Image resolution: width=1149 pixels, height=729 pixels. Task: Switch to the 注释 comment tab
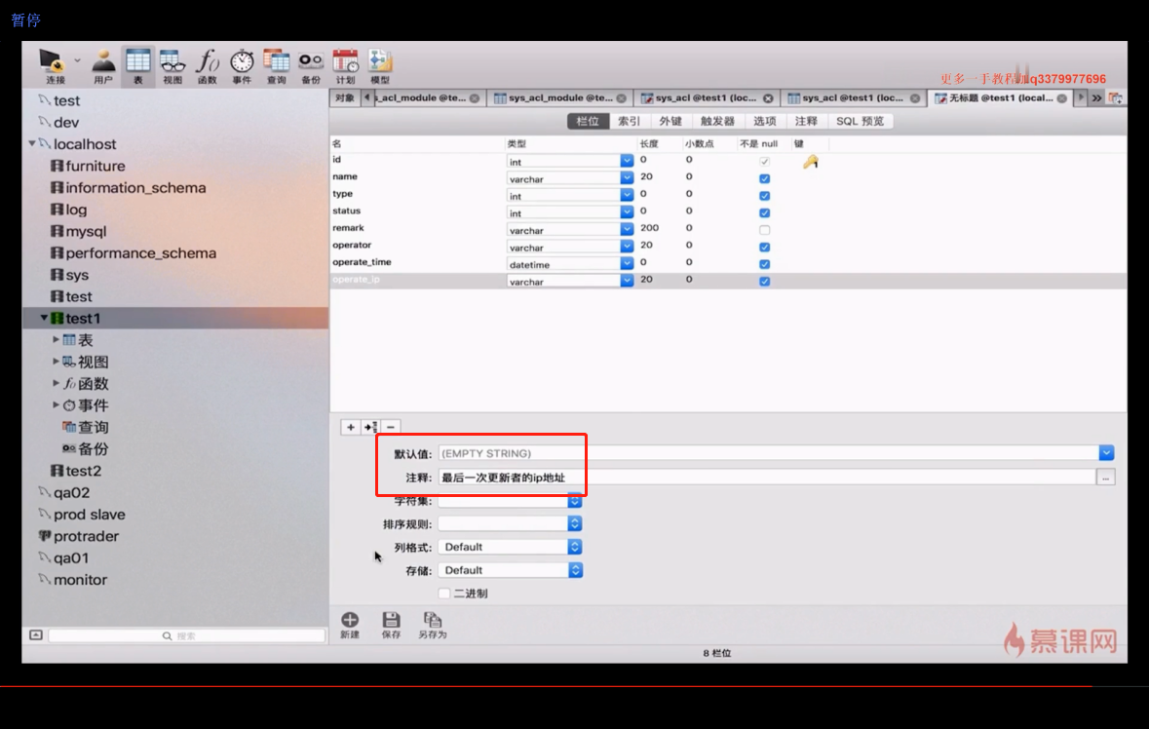[x=806, y=121]
